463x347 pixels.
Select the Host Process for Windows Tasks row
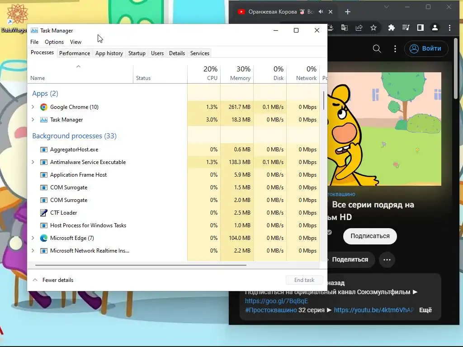click(x=173, y=225)
